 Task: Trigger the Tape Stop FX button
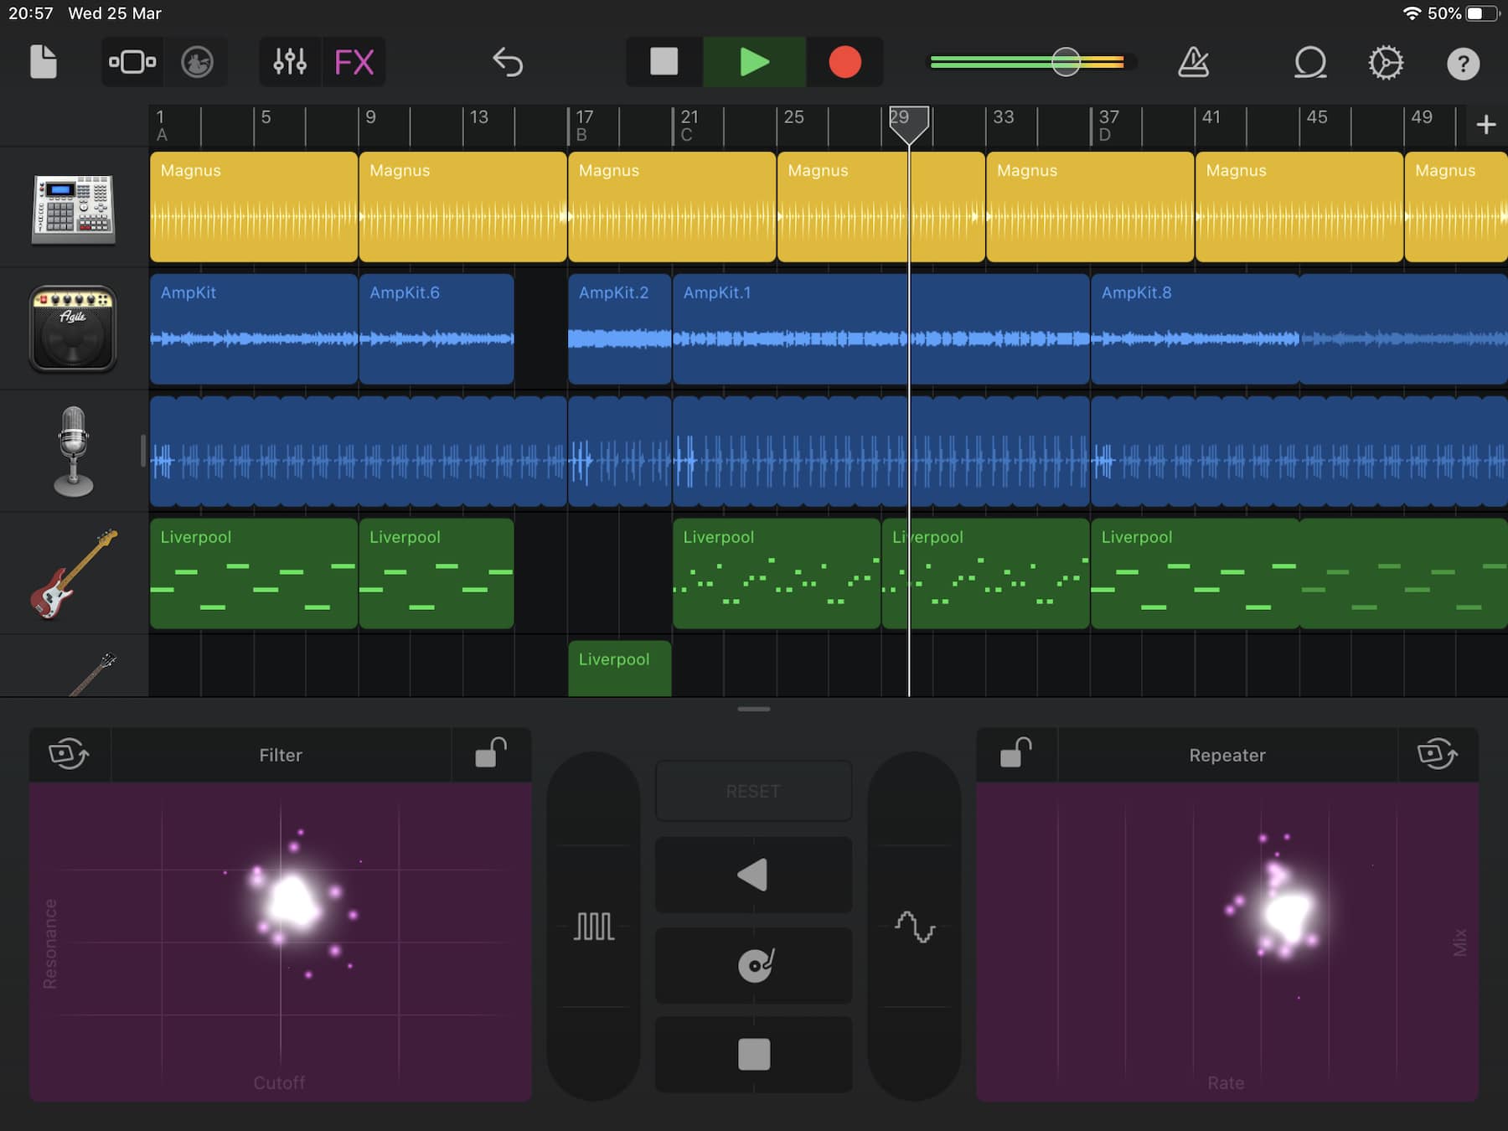[x=753, y=1054]
